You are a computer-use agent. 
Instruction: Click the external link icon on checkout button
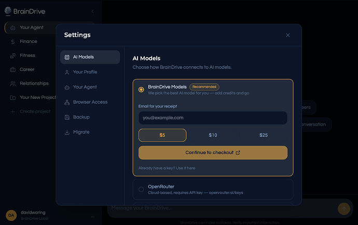click(238, 153)
